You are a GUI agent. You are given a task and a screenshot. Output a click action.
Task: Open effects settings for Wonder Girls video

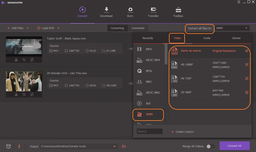(32, 94)
